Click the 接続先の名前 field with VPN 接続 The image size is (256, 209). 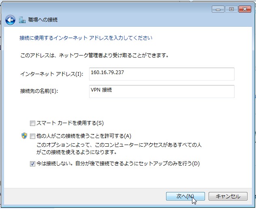coord(162,92)
